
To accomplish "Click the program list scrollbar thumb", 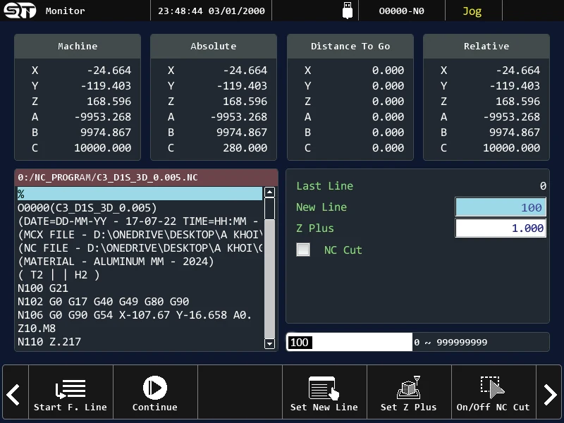I will click(x=269, y=208).
